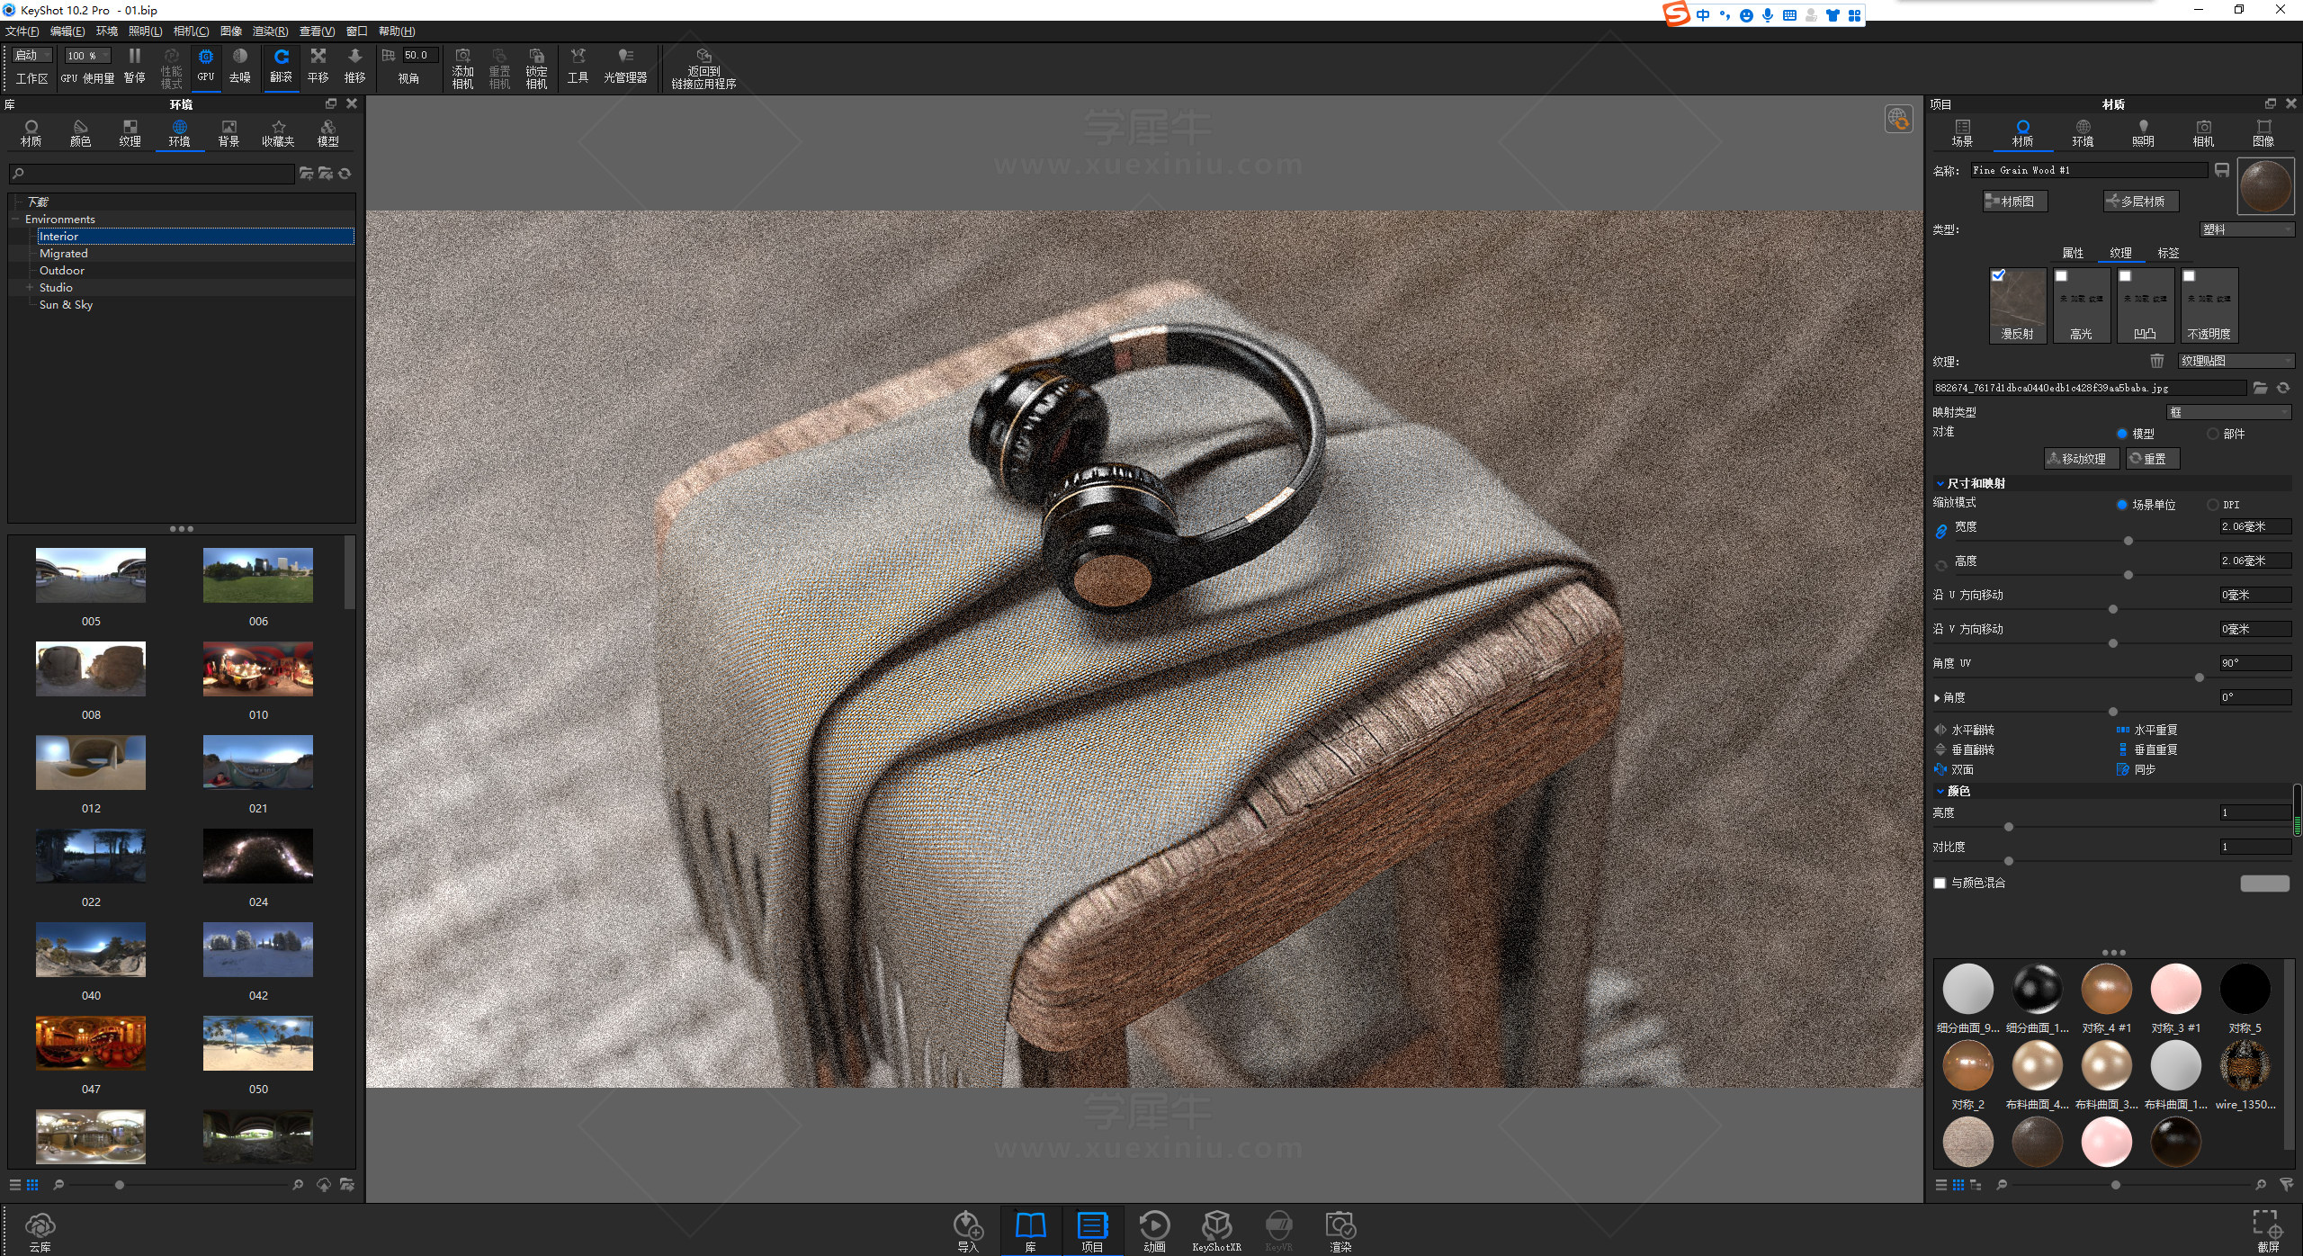Toggle the 库 library panel button

pyautogui.click(x=1030, y=1232)
